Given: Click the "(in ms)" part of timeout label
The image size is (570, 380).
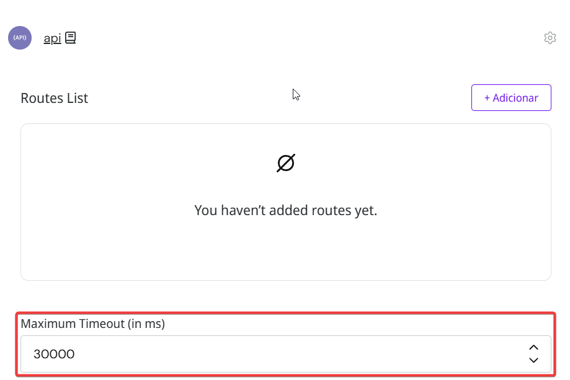Looking at the screenshot, I should pos(146,324).
